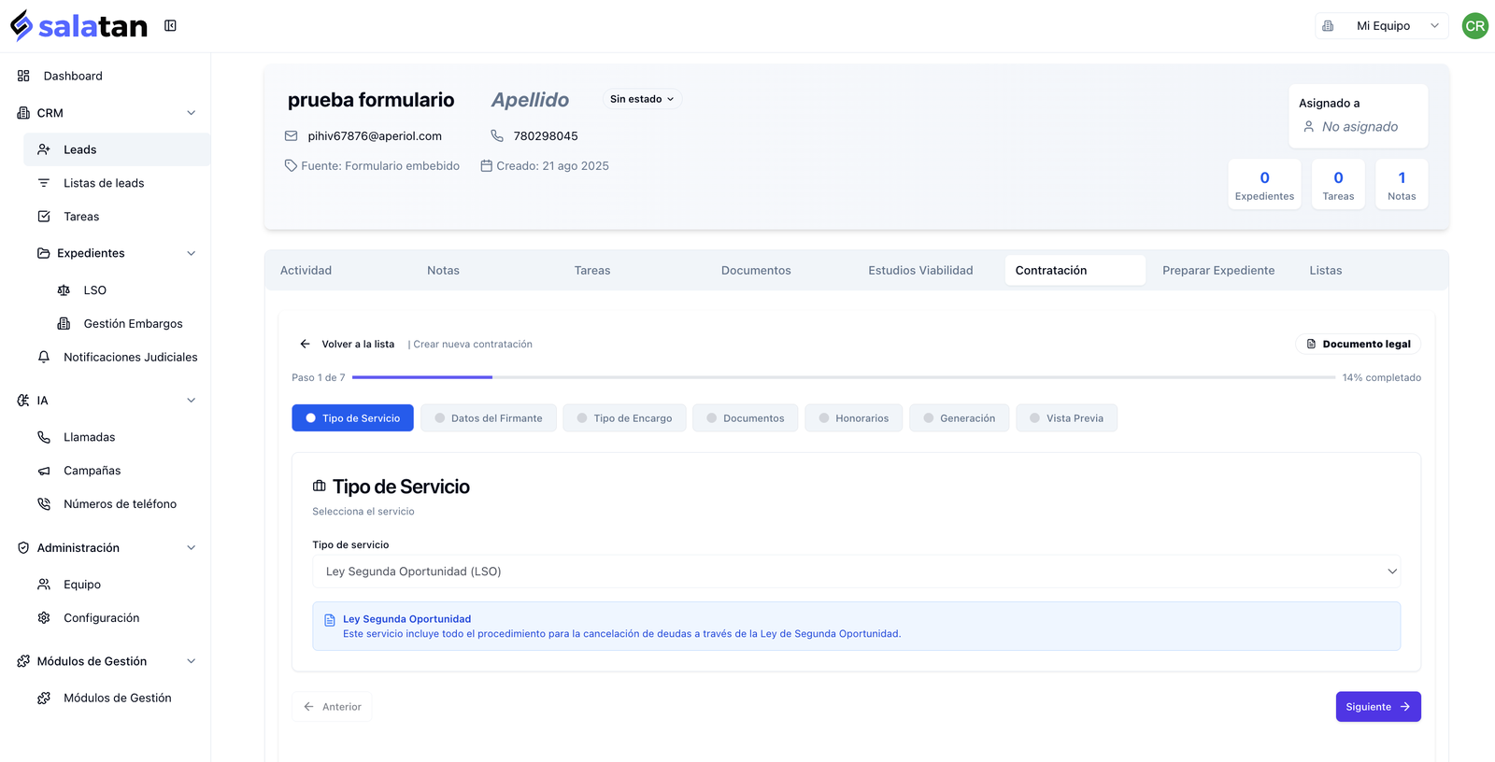Click the Campañas megaphone icon

coord(44,471)
